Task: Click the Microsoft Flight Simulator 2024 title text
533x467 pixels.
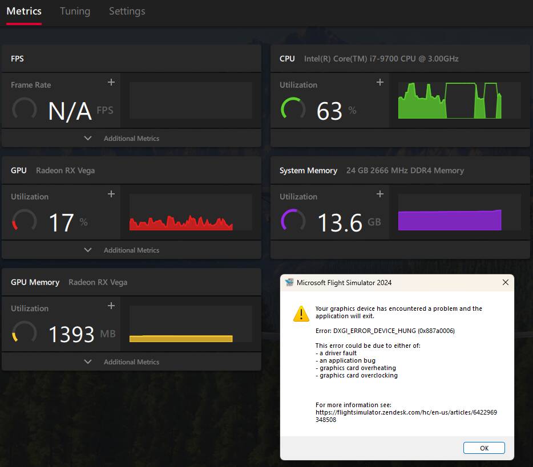Action: (344, 283)
